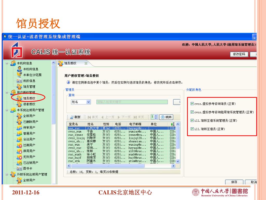Click 过期用户 icon
The image size is (266, 200).
tap(19, 145)
